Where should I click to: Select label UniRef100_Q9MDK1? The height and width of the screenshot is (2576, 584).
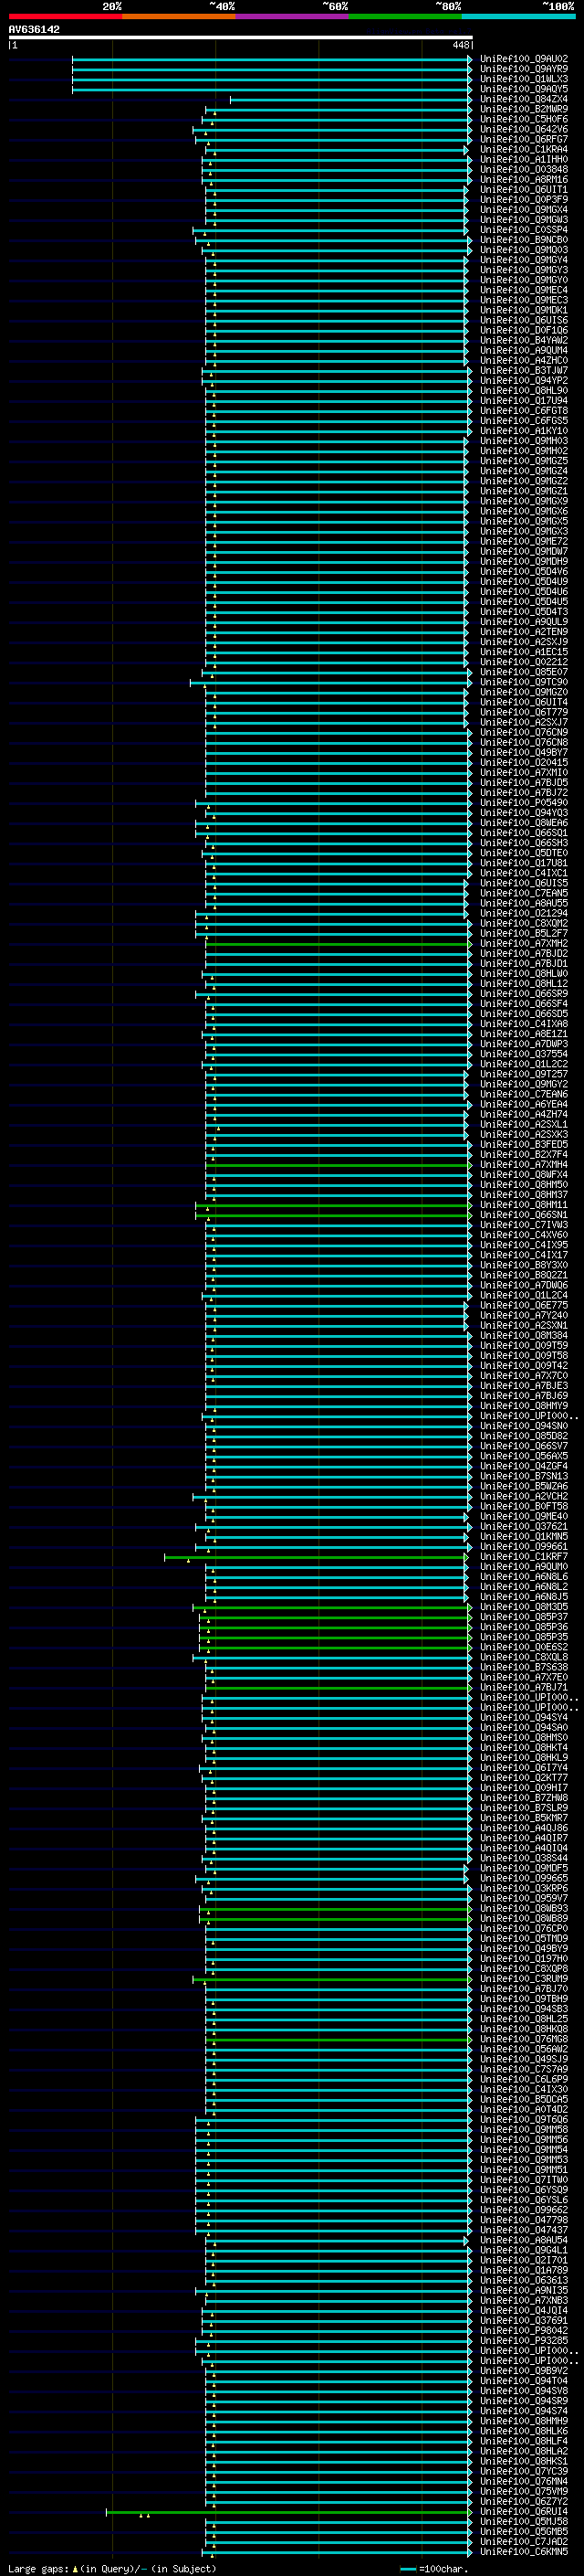(524, 310)
